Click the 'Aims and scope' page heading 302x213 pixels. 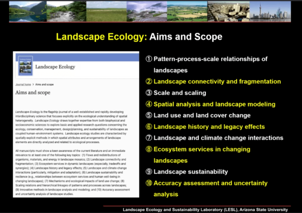tap(33, 93)
